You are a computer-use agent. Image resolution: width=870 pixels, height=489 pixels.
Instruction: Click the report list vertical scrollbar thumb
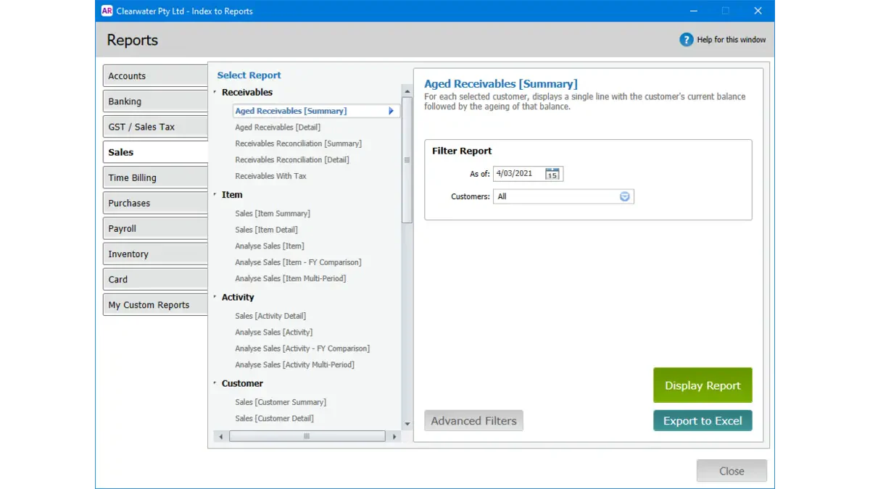click(407, 160)
